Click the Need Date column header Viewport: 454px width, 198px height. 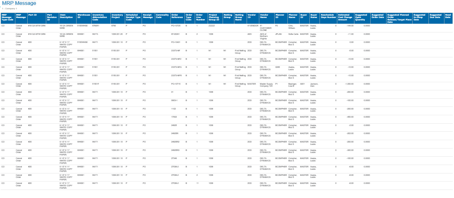point(448,16)
